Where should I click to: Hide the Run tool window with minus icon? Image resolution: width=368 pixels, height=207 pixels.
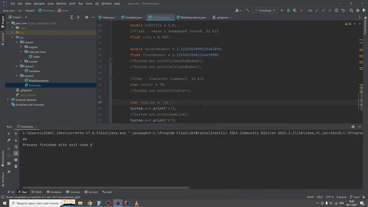(x=359, y=126)
